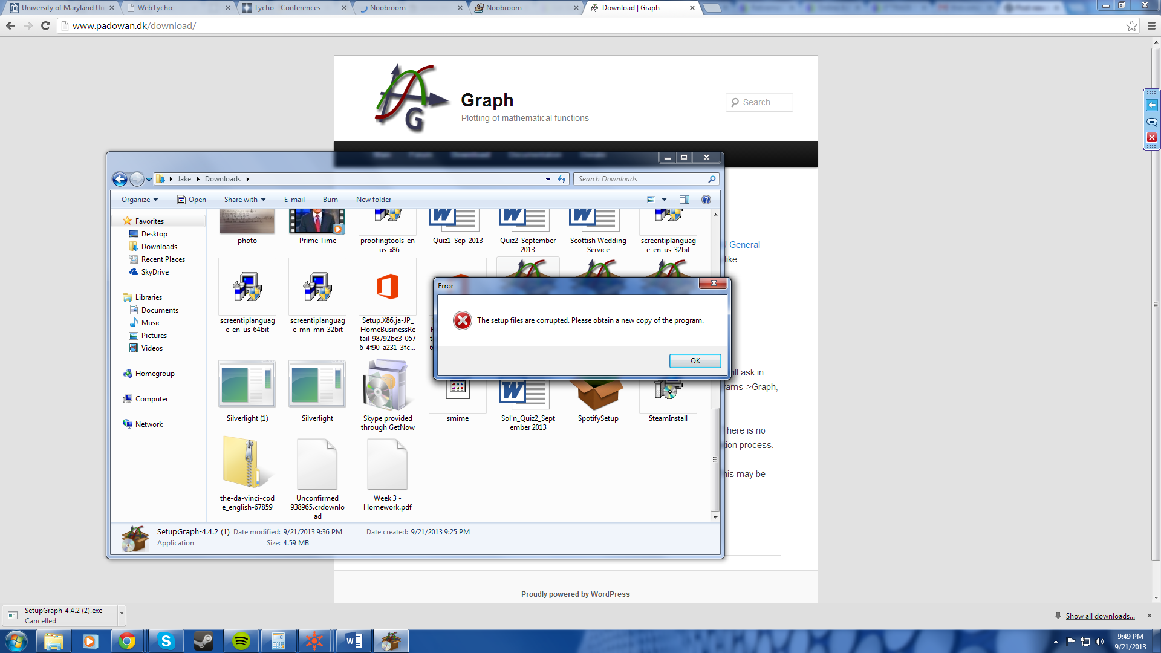This screenshot has width=1161, height=653.
Task: Select Downloads in Favorites
Action: pyautogui.click(x=159, y=247)
